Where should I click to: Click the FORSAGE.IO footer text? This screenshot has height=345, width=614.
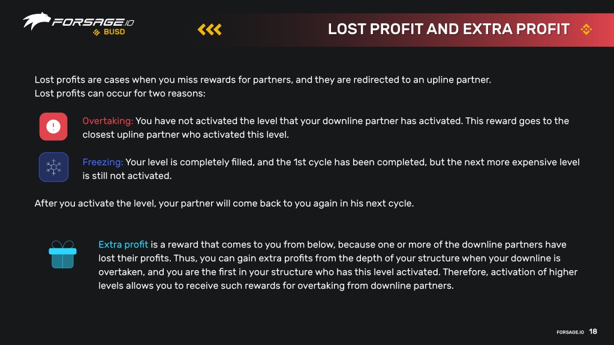[570, 332]
